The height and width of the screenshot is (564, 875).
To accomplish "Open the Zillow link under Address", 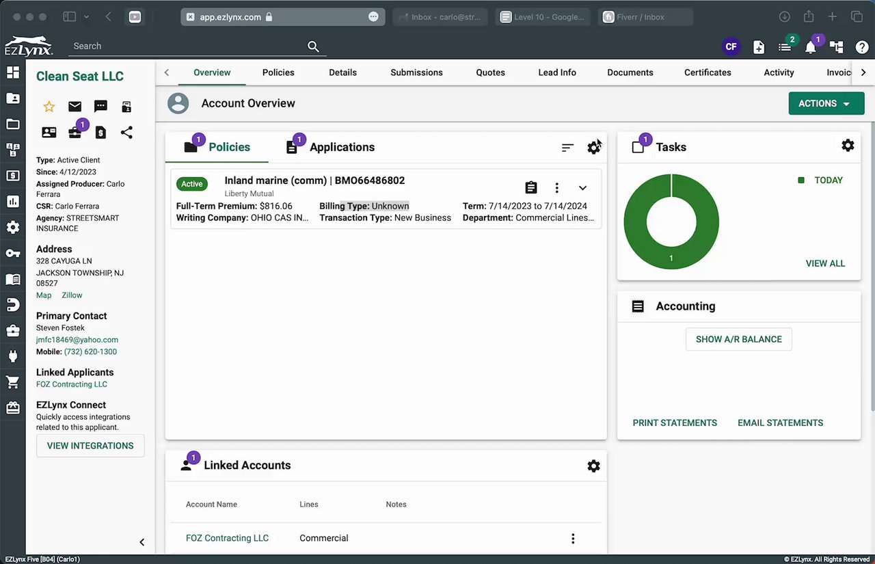I will click(72, 295).
